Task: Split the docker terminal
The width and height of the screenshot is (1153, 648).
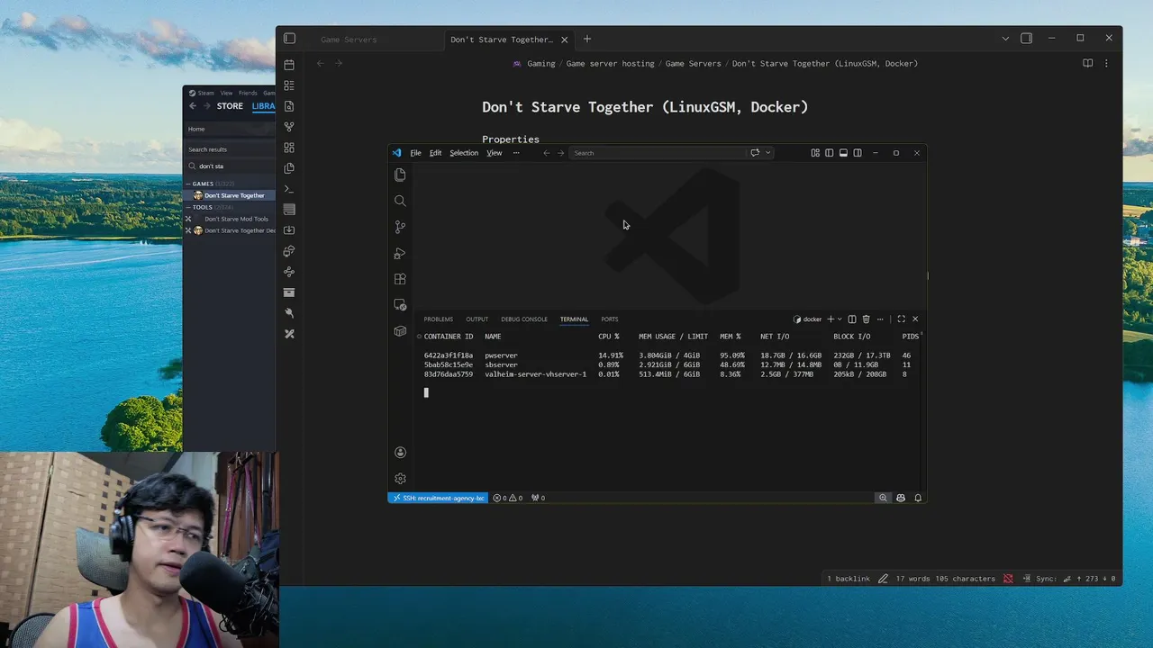Action: pos(852,319)
